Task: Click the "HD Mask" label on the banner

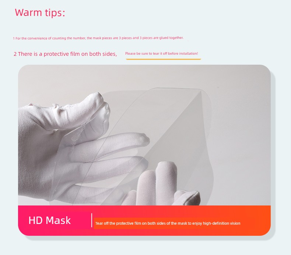Action: [50, 220]
